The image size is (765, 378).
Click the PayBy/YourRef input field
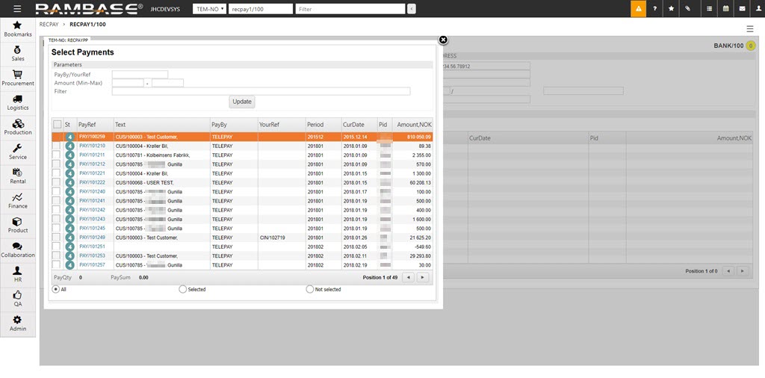pos(140,75)
